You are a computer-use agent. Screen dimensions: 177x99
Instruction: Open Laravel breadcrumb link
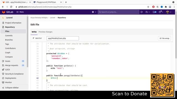[x=53, y=18]
